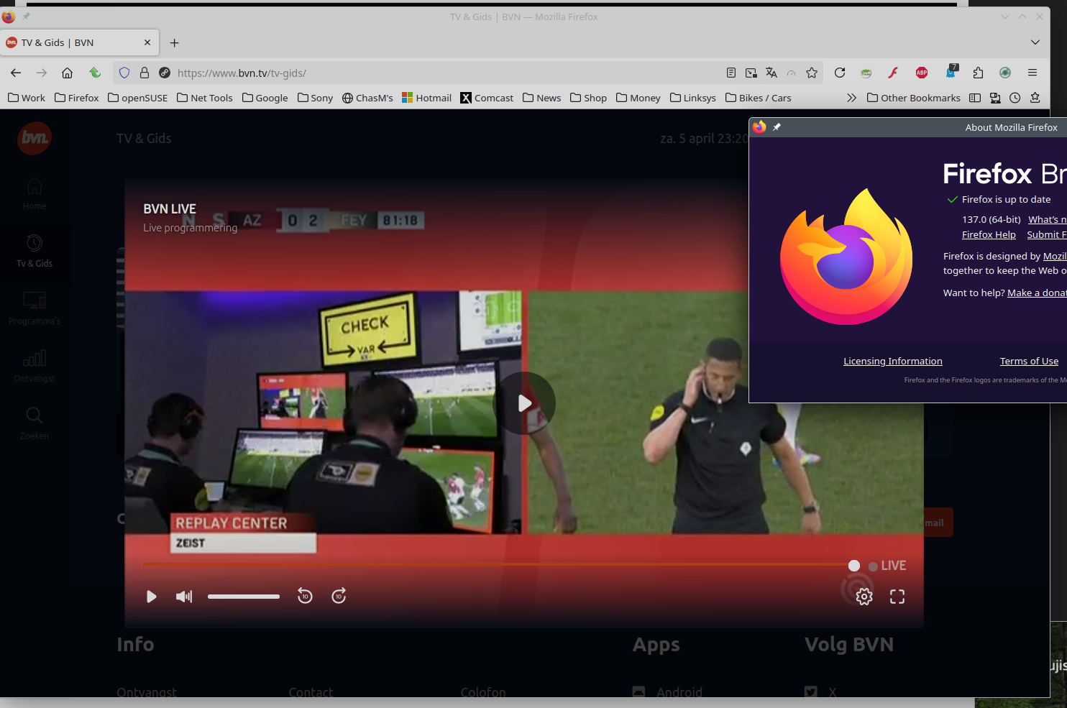Open Tv & Gids in the BVN sidebar
This screenshot has height=708, width=1067.
35,252
